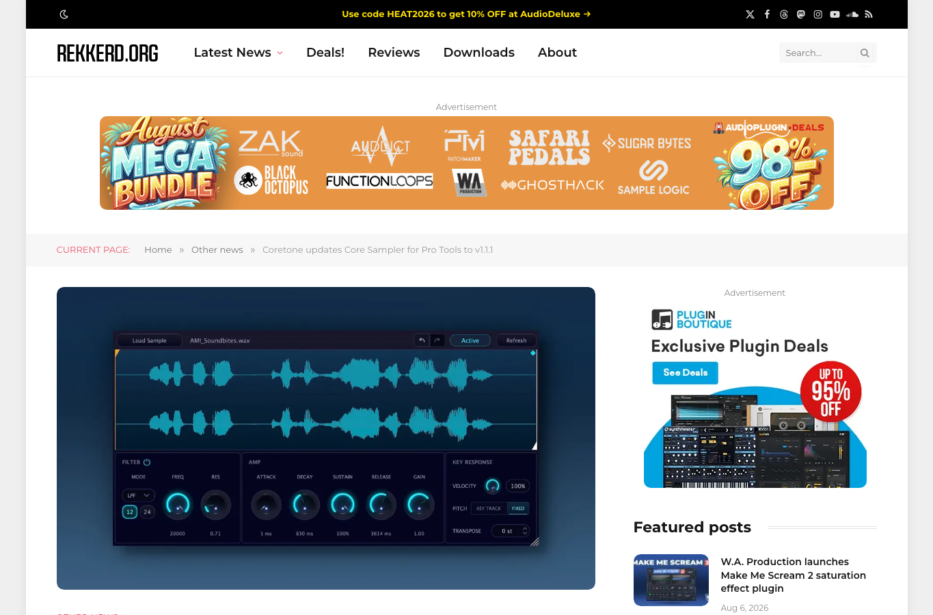Click the undo arrow in plugin image
Viewport: 933px width, 615px height.
[422, 340]
